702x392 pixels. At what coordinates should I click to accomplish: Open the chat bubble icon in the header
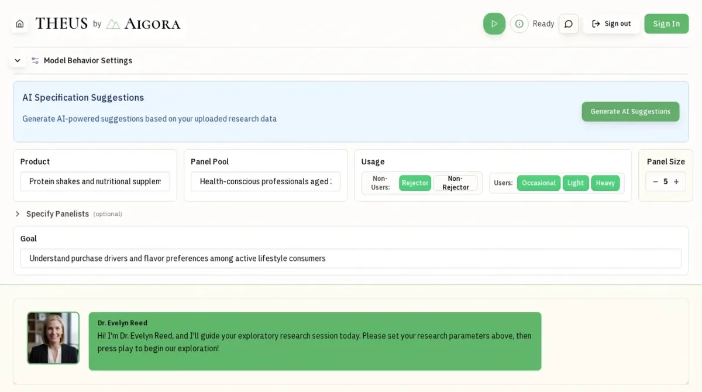pos(569,23)
